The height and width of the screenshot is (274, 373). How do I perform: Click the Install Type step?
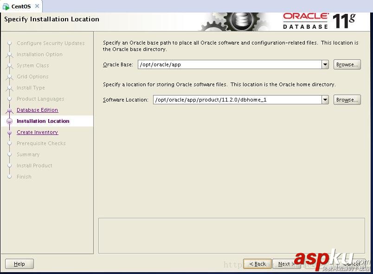(31, 88)
